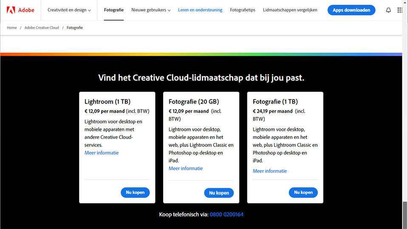Select the Fotografie navigation tab
The height and width of the screenshot is (229, 408).
click(114, 10)
